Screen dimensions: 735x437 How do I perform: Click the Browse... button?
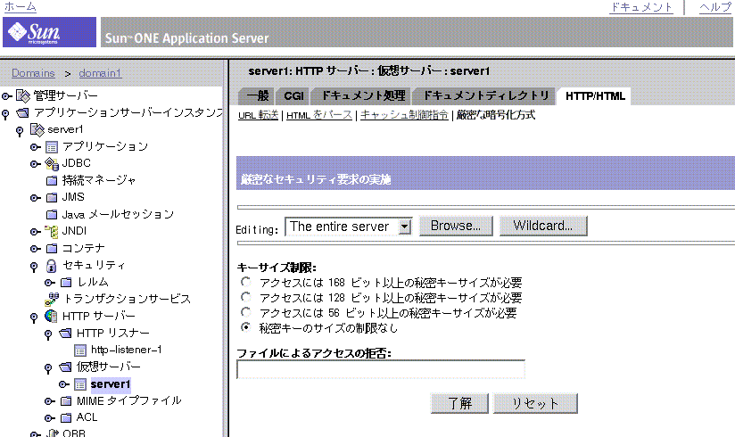coord(456,226)
